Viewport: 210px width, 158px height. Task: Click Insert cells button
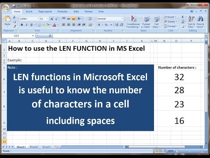click(170, 17)
